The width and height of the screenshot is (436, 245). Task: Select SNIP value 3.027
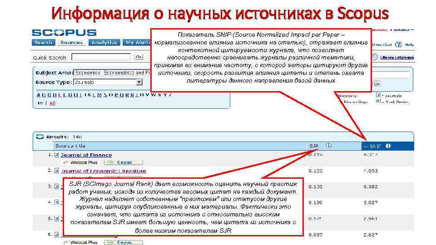[x=371, y=202]
